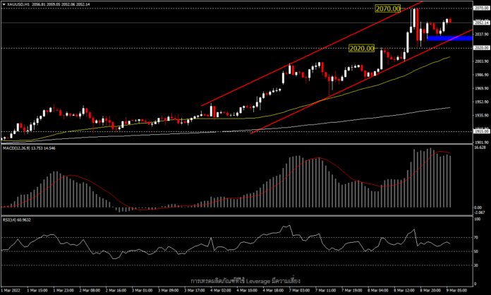
Task: Click the 1 Mar 2022 date label
Action: [11, 290]
